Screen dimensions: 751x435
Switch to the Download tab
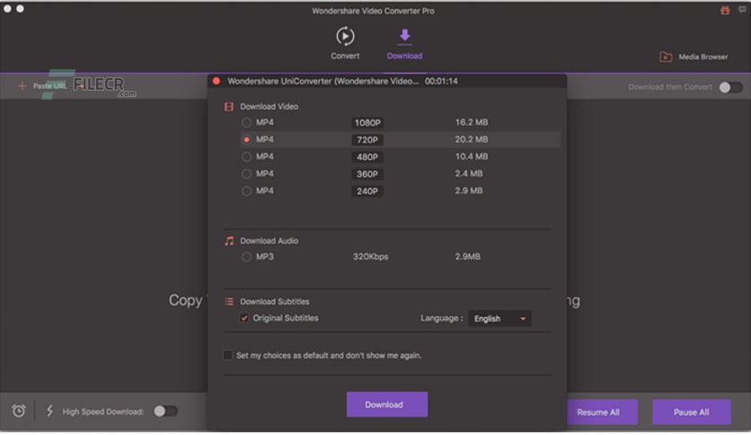click(404, 44)
